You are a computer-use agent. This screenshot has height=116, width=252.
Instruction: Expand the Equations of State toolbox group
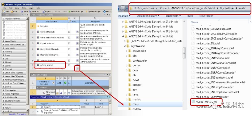coord(3,101)
